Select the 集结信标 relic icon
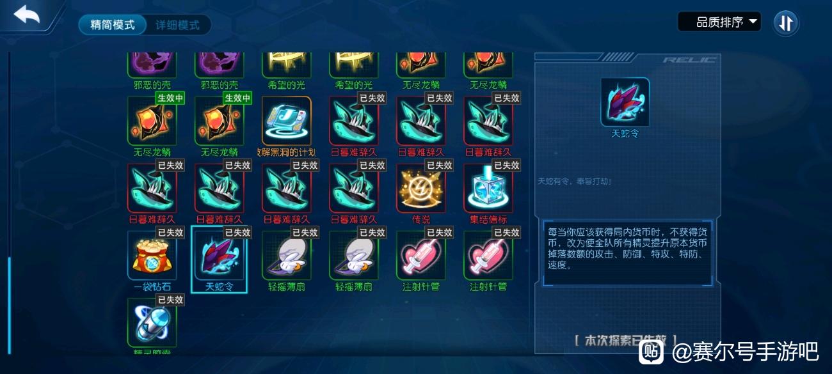 click(488, 187)
